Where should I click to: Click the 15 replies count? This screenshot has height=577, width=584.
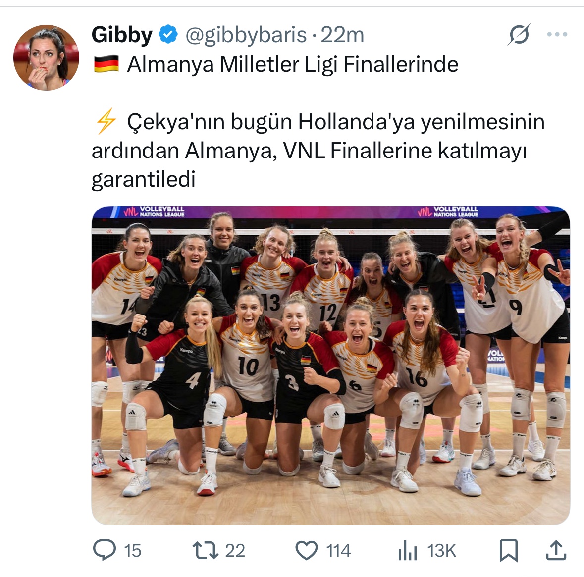coord(133,551)
